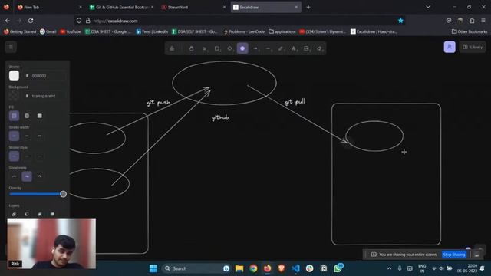Open the Firefox extensions icon
Image resolution: width=491 pixels, height=276 pixels.
point(472,21)
